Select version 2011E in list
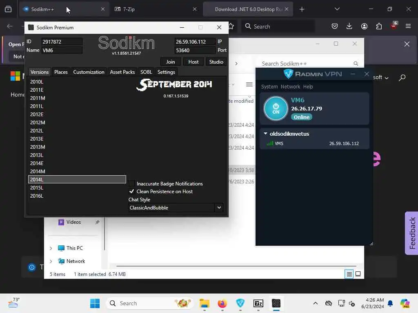Viewport: 418px width, 313px height. tap(77, 90)
